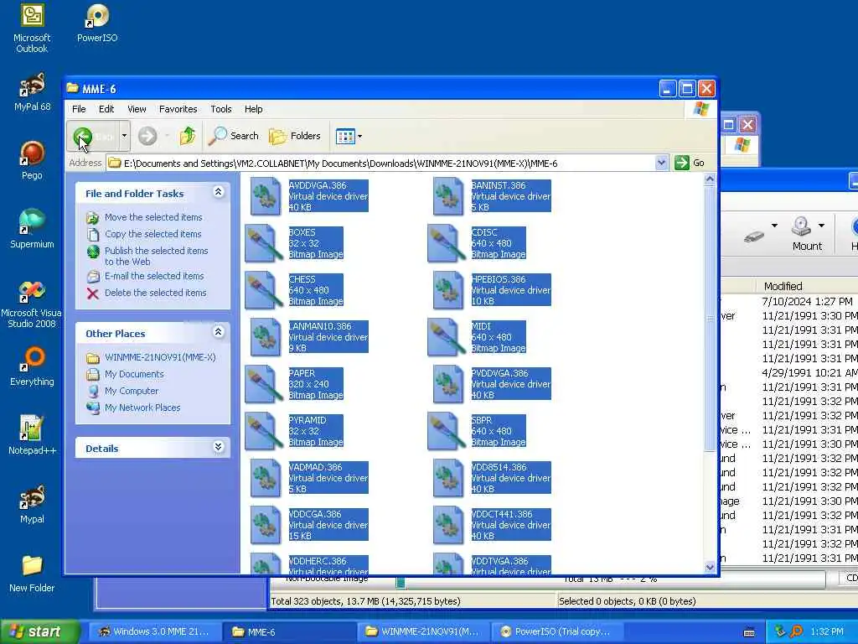The image size is (858, 644).
Task: Click the file list scroll up arrow
Action: [x=710, y=179]
